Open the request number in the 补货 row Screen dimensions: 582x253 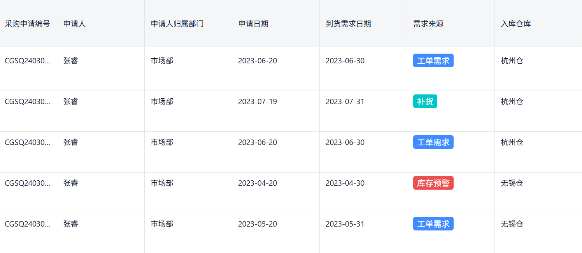coord(27,101)
